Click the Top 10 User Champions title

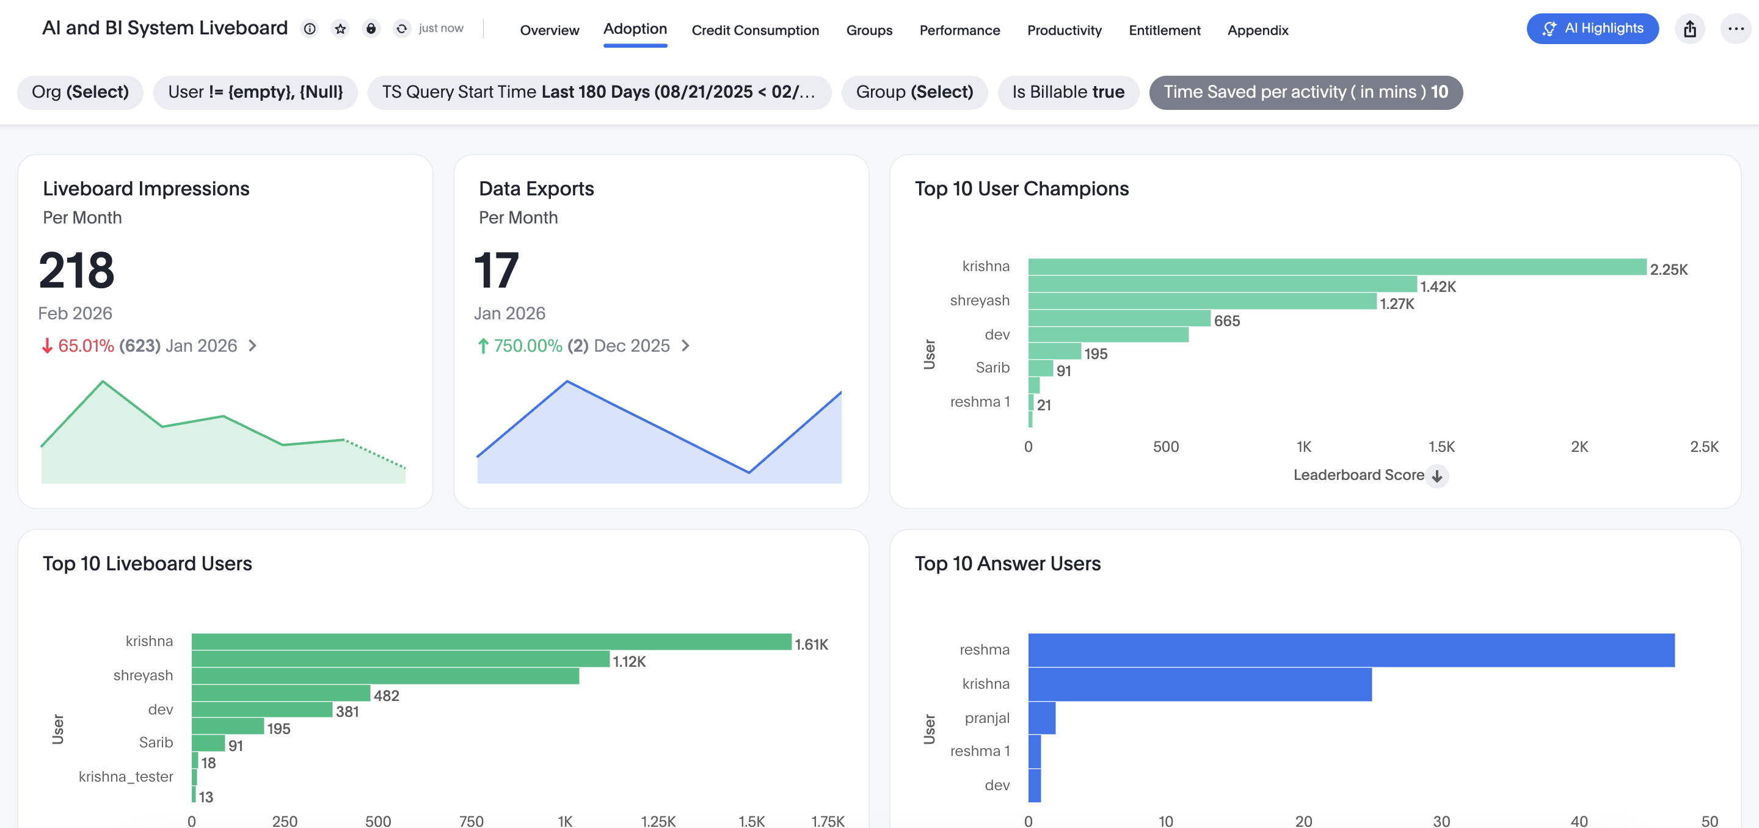1022,189
